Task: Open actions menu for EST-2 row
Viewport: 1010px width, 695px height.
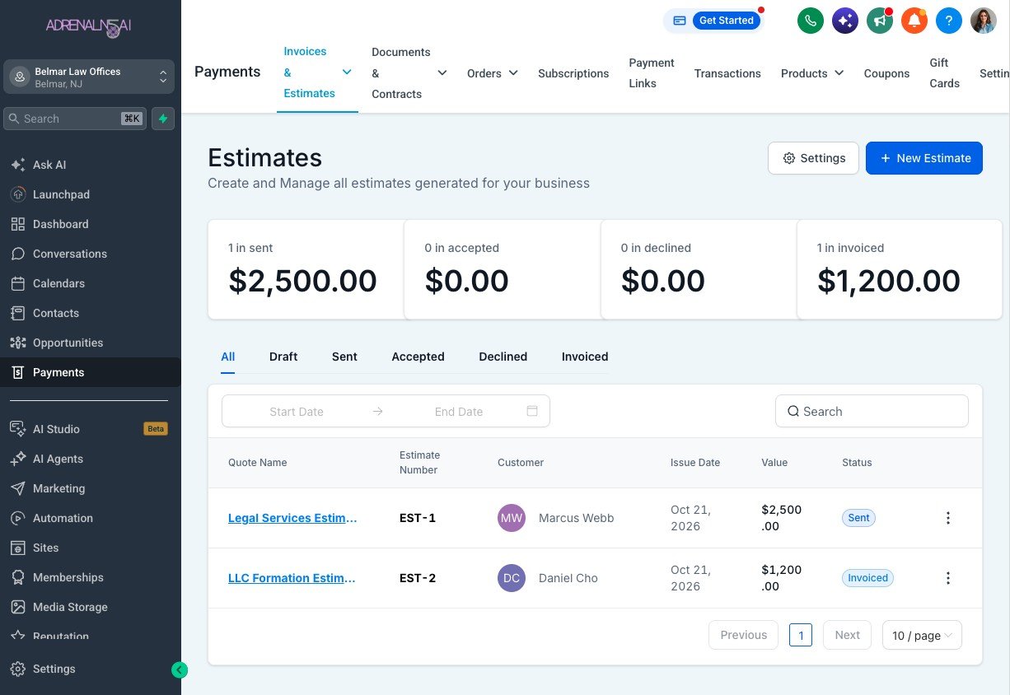Action: point(948,578)
